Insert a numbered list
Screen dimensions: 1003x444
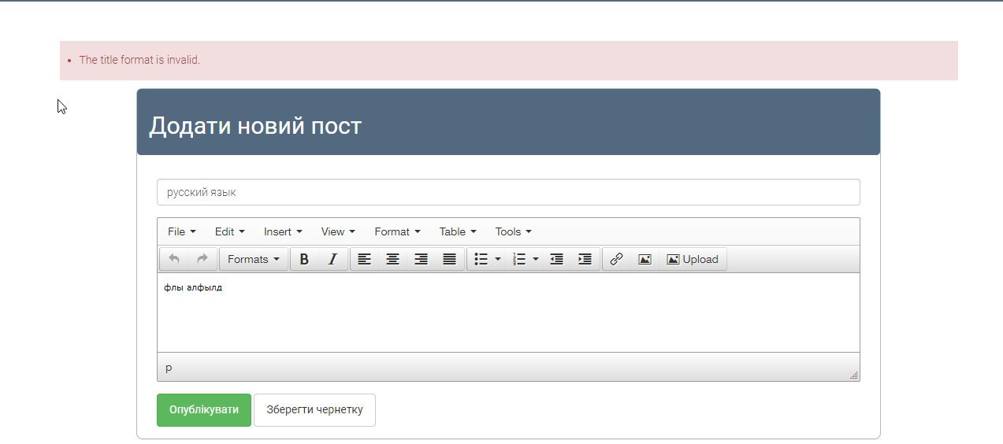518,259
